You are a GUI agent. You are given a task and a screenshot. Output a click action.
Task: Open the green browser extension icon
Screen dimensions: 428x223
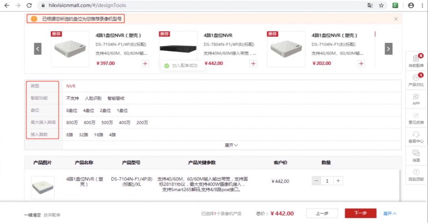395,5
